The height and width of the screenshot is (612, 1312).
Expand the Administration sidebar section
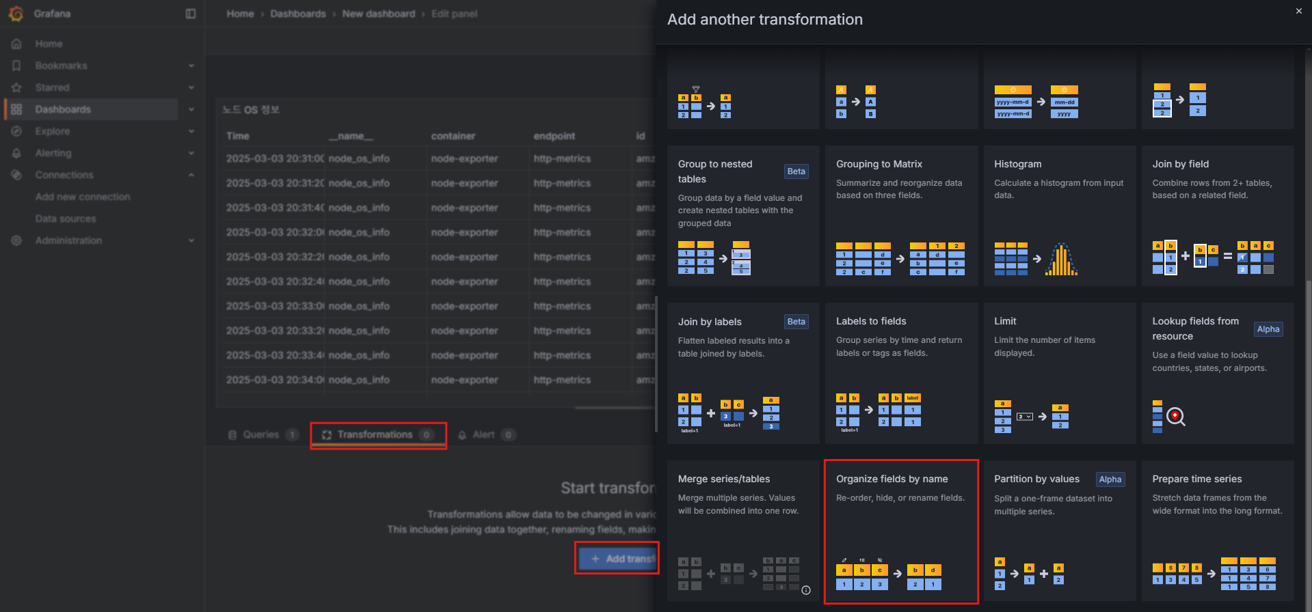(191, 240)
